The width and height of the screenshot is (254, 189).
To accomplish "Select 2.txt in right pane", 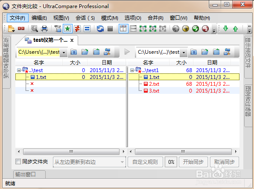I will point(154,84).
